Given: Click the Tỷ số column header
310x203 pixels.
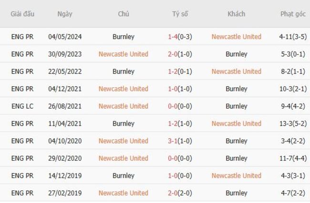Looking at the screenshot, I should click(180, 14).
